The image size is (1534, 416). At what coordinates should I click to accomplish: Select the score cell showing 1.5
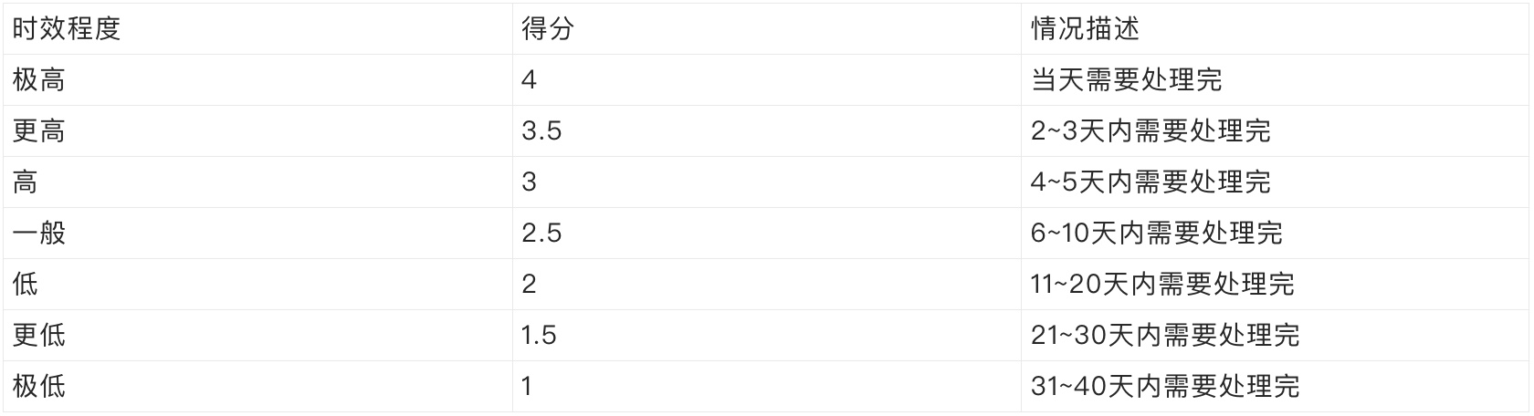tap(539, 336)
